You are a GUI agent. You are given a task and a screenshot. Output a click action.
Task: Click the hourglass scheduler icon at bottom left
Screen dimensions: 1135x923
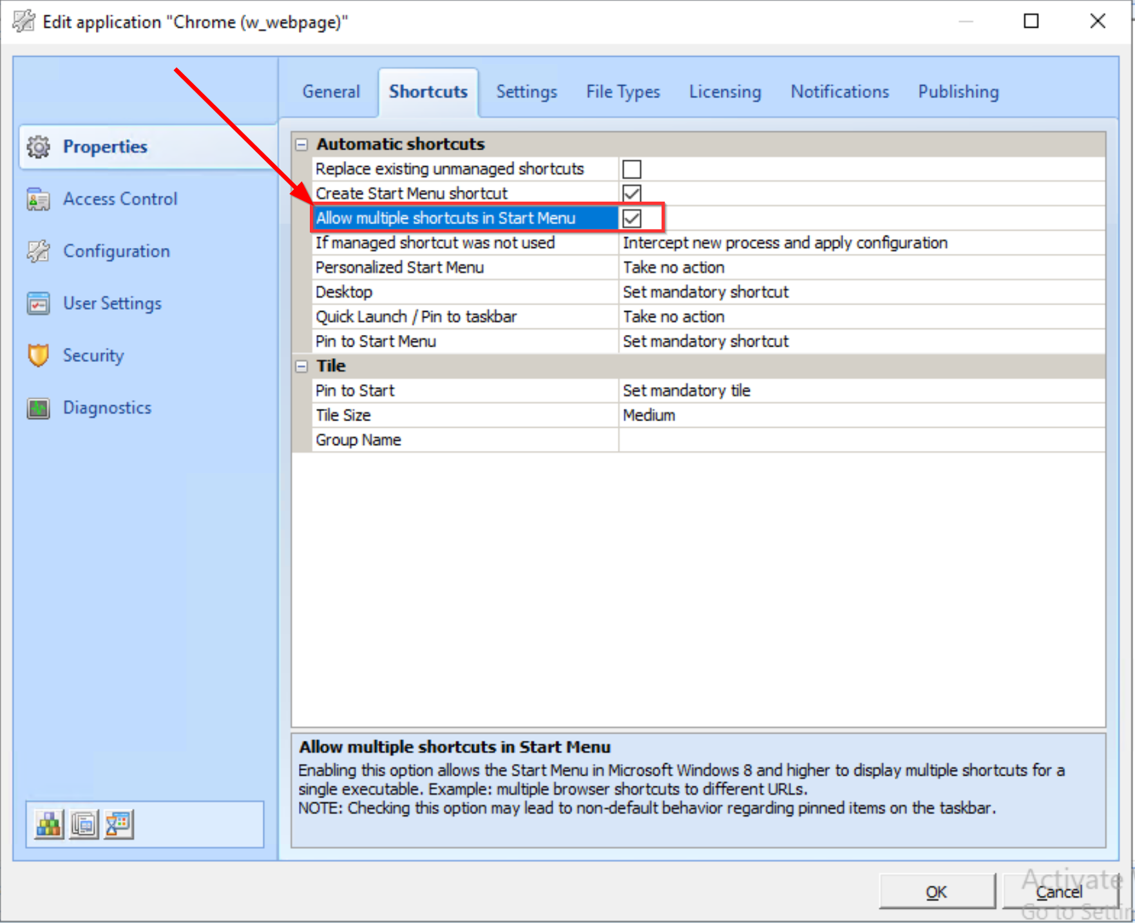tap(118, 823)
